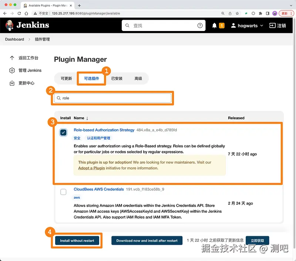The image size is (296, 261).
Task: Click the 立即获取 button
Action: pos(257,240)
